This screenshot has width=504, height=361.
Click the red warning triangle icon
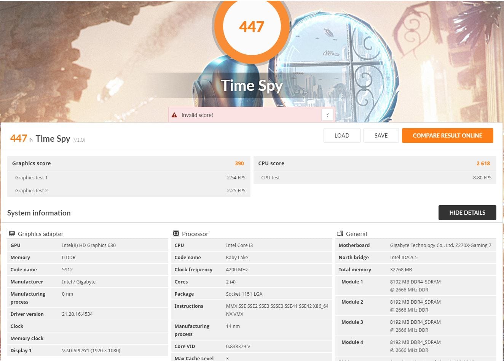(174, 115)
